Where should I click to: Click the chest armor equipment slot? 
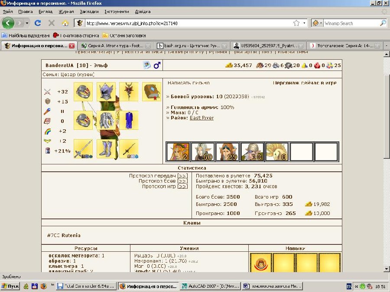pyautogui.click(x=106, y=120)
